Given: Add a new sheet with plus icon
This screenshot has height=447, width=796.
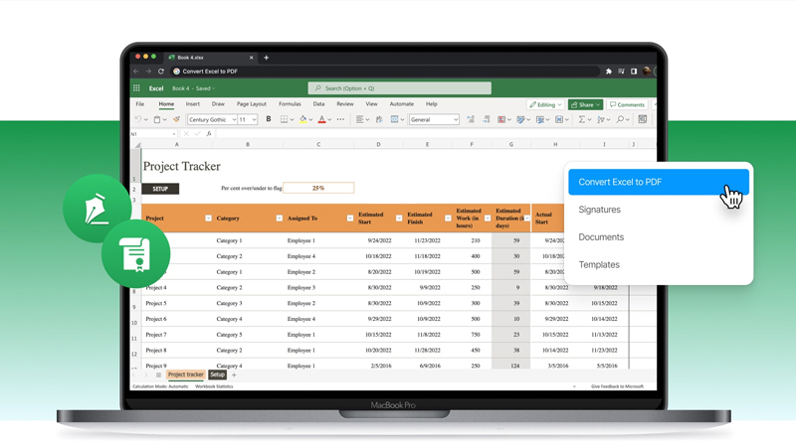Looking at the screenshot, I should (235, 374).
